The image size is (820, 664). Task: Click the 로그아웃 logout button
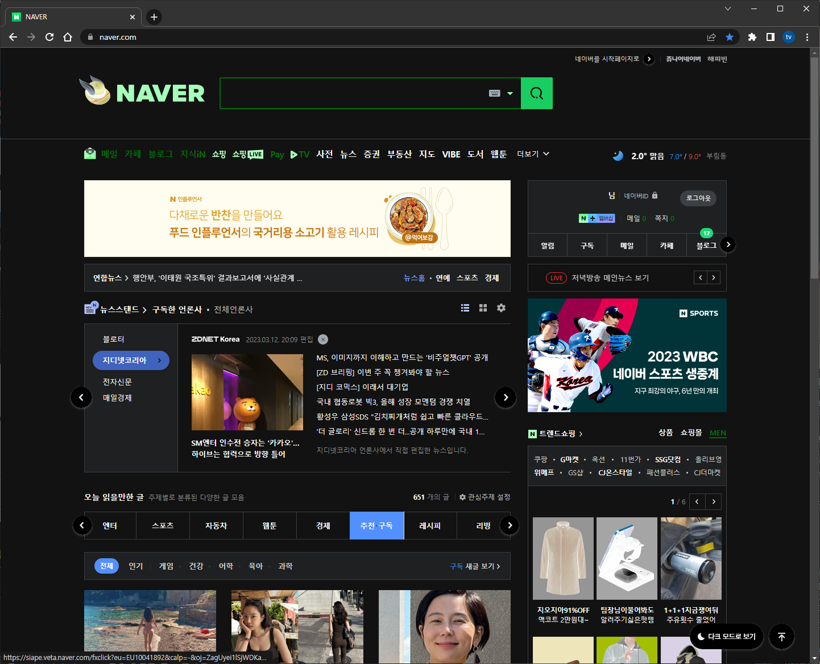click(x=698, y=198)
